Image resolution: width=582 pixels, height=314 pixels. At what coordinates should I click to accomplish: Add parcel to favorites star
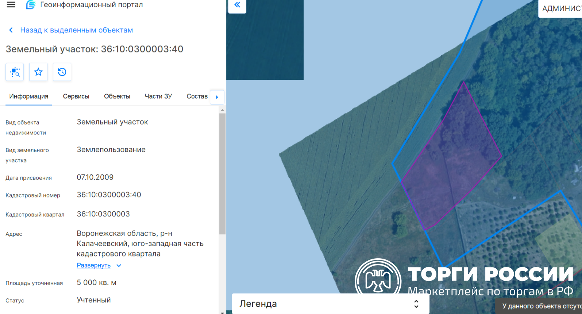[x=38, y=72]
